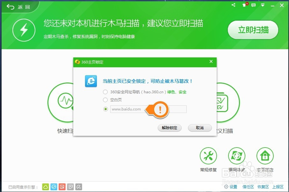Click the 取消 button
Screen dimensions: 289x192
point(200,128)
